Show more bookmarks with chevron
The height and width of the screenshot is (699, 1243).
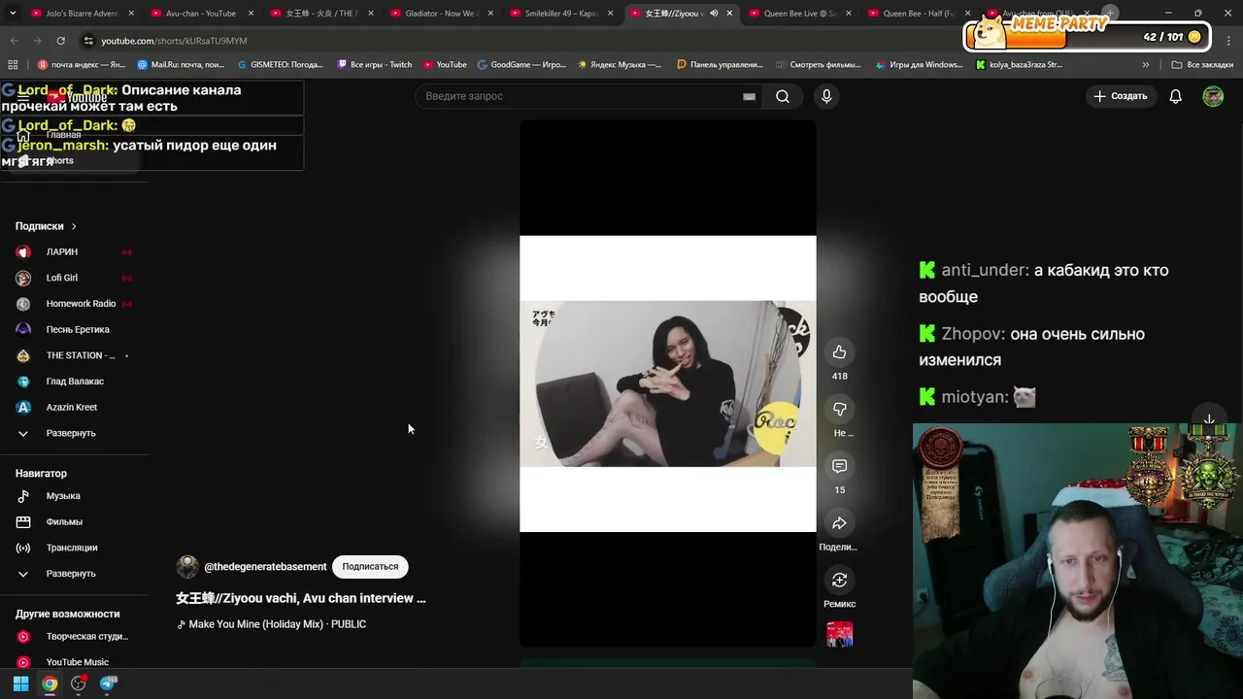point(1145,65)
